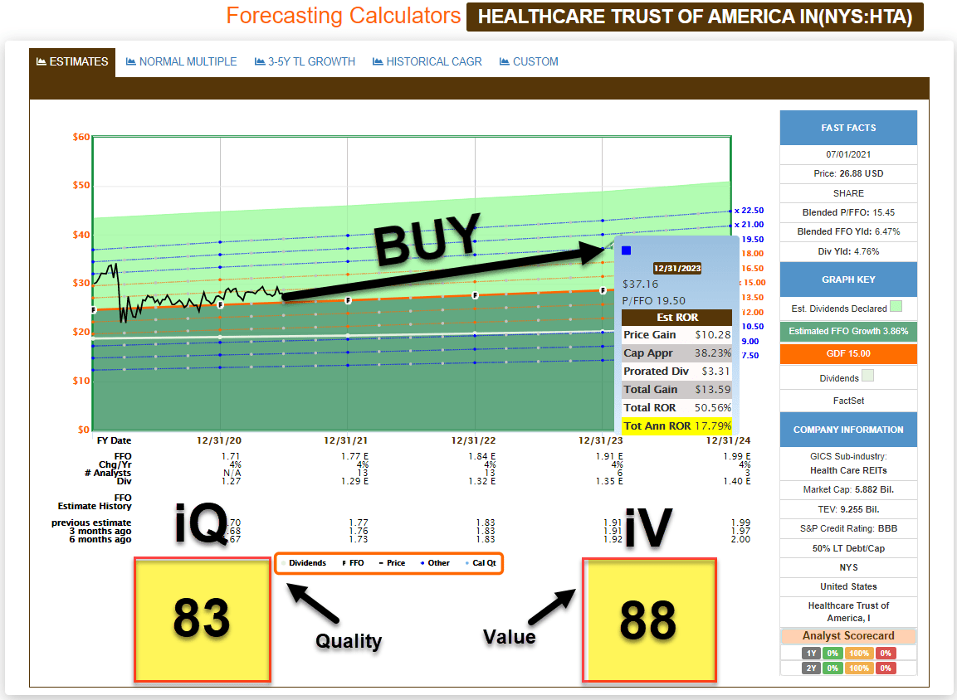The width and height of the screenshot is (957, 700).
Task: Click the FFO marker at 12/31/21
Action: click(348, 300)
